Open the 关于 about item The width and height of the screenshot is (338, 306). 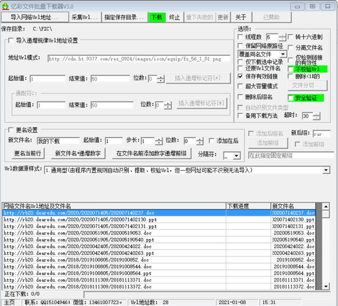click(x=241, y=17)
